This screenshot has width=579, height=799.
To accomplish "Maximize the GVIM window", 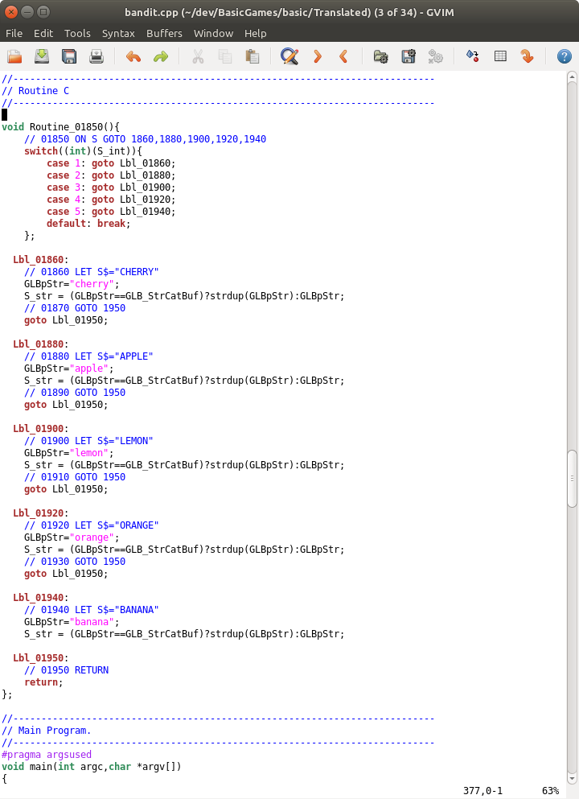I will click(x=43, y=12).
